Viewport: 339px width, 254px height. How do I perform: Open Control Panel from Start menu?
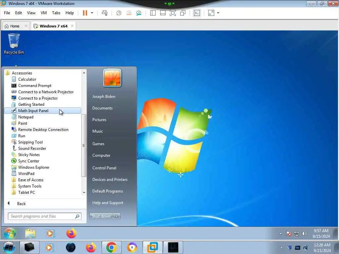pyautogui.click(x=104, y=168)
